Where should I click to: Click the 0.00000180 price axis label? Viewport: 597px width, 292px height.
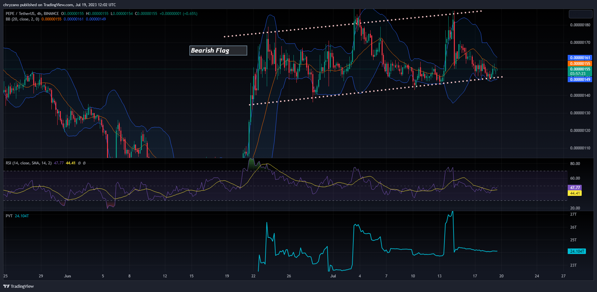coord(580,25)
